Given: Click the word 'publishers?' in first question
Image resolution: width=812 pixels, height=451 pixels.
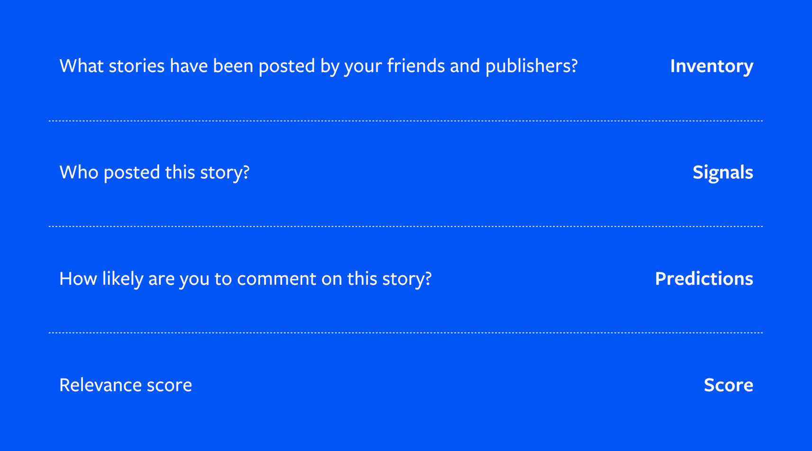Looking at the screenshot, I should 532,66.
